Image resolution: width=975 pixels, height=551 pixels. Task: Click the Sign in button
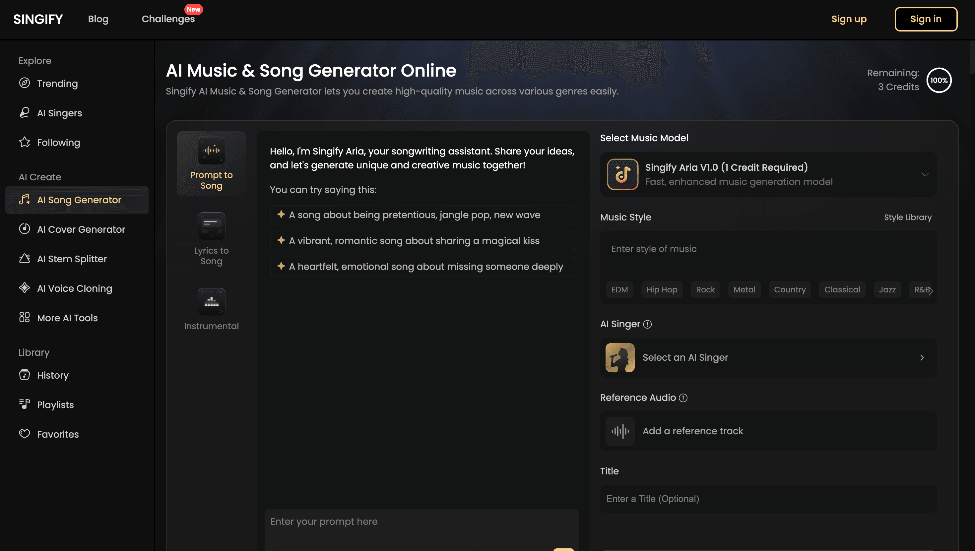[926, 19]
